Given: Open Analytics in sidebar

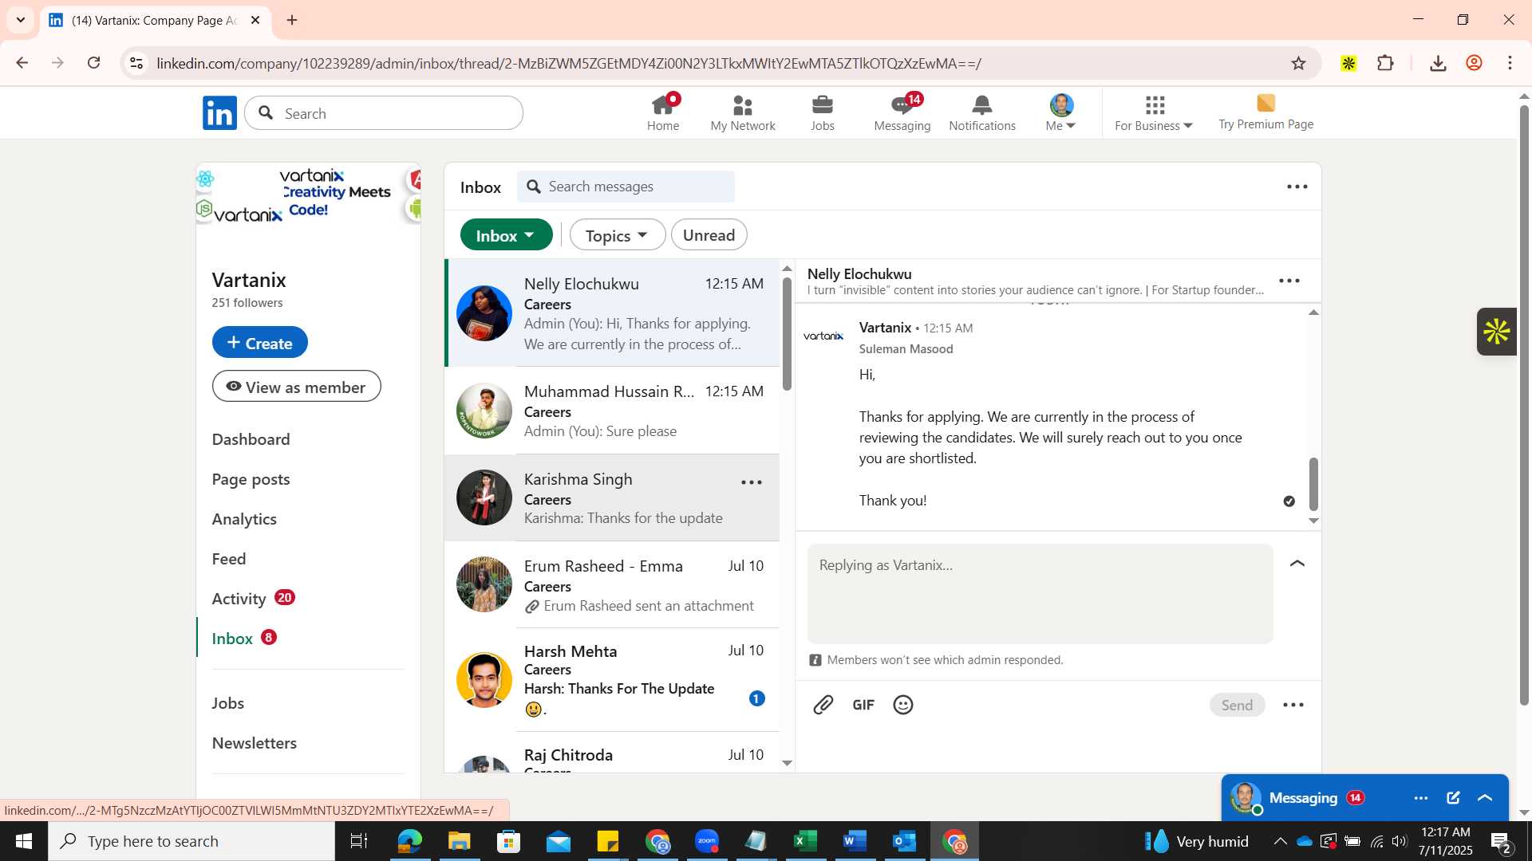Looking at the screenshot, I should tap(244, 519).
